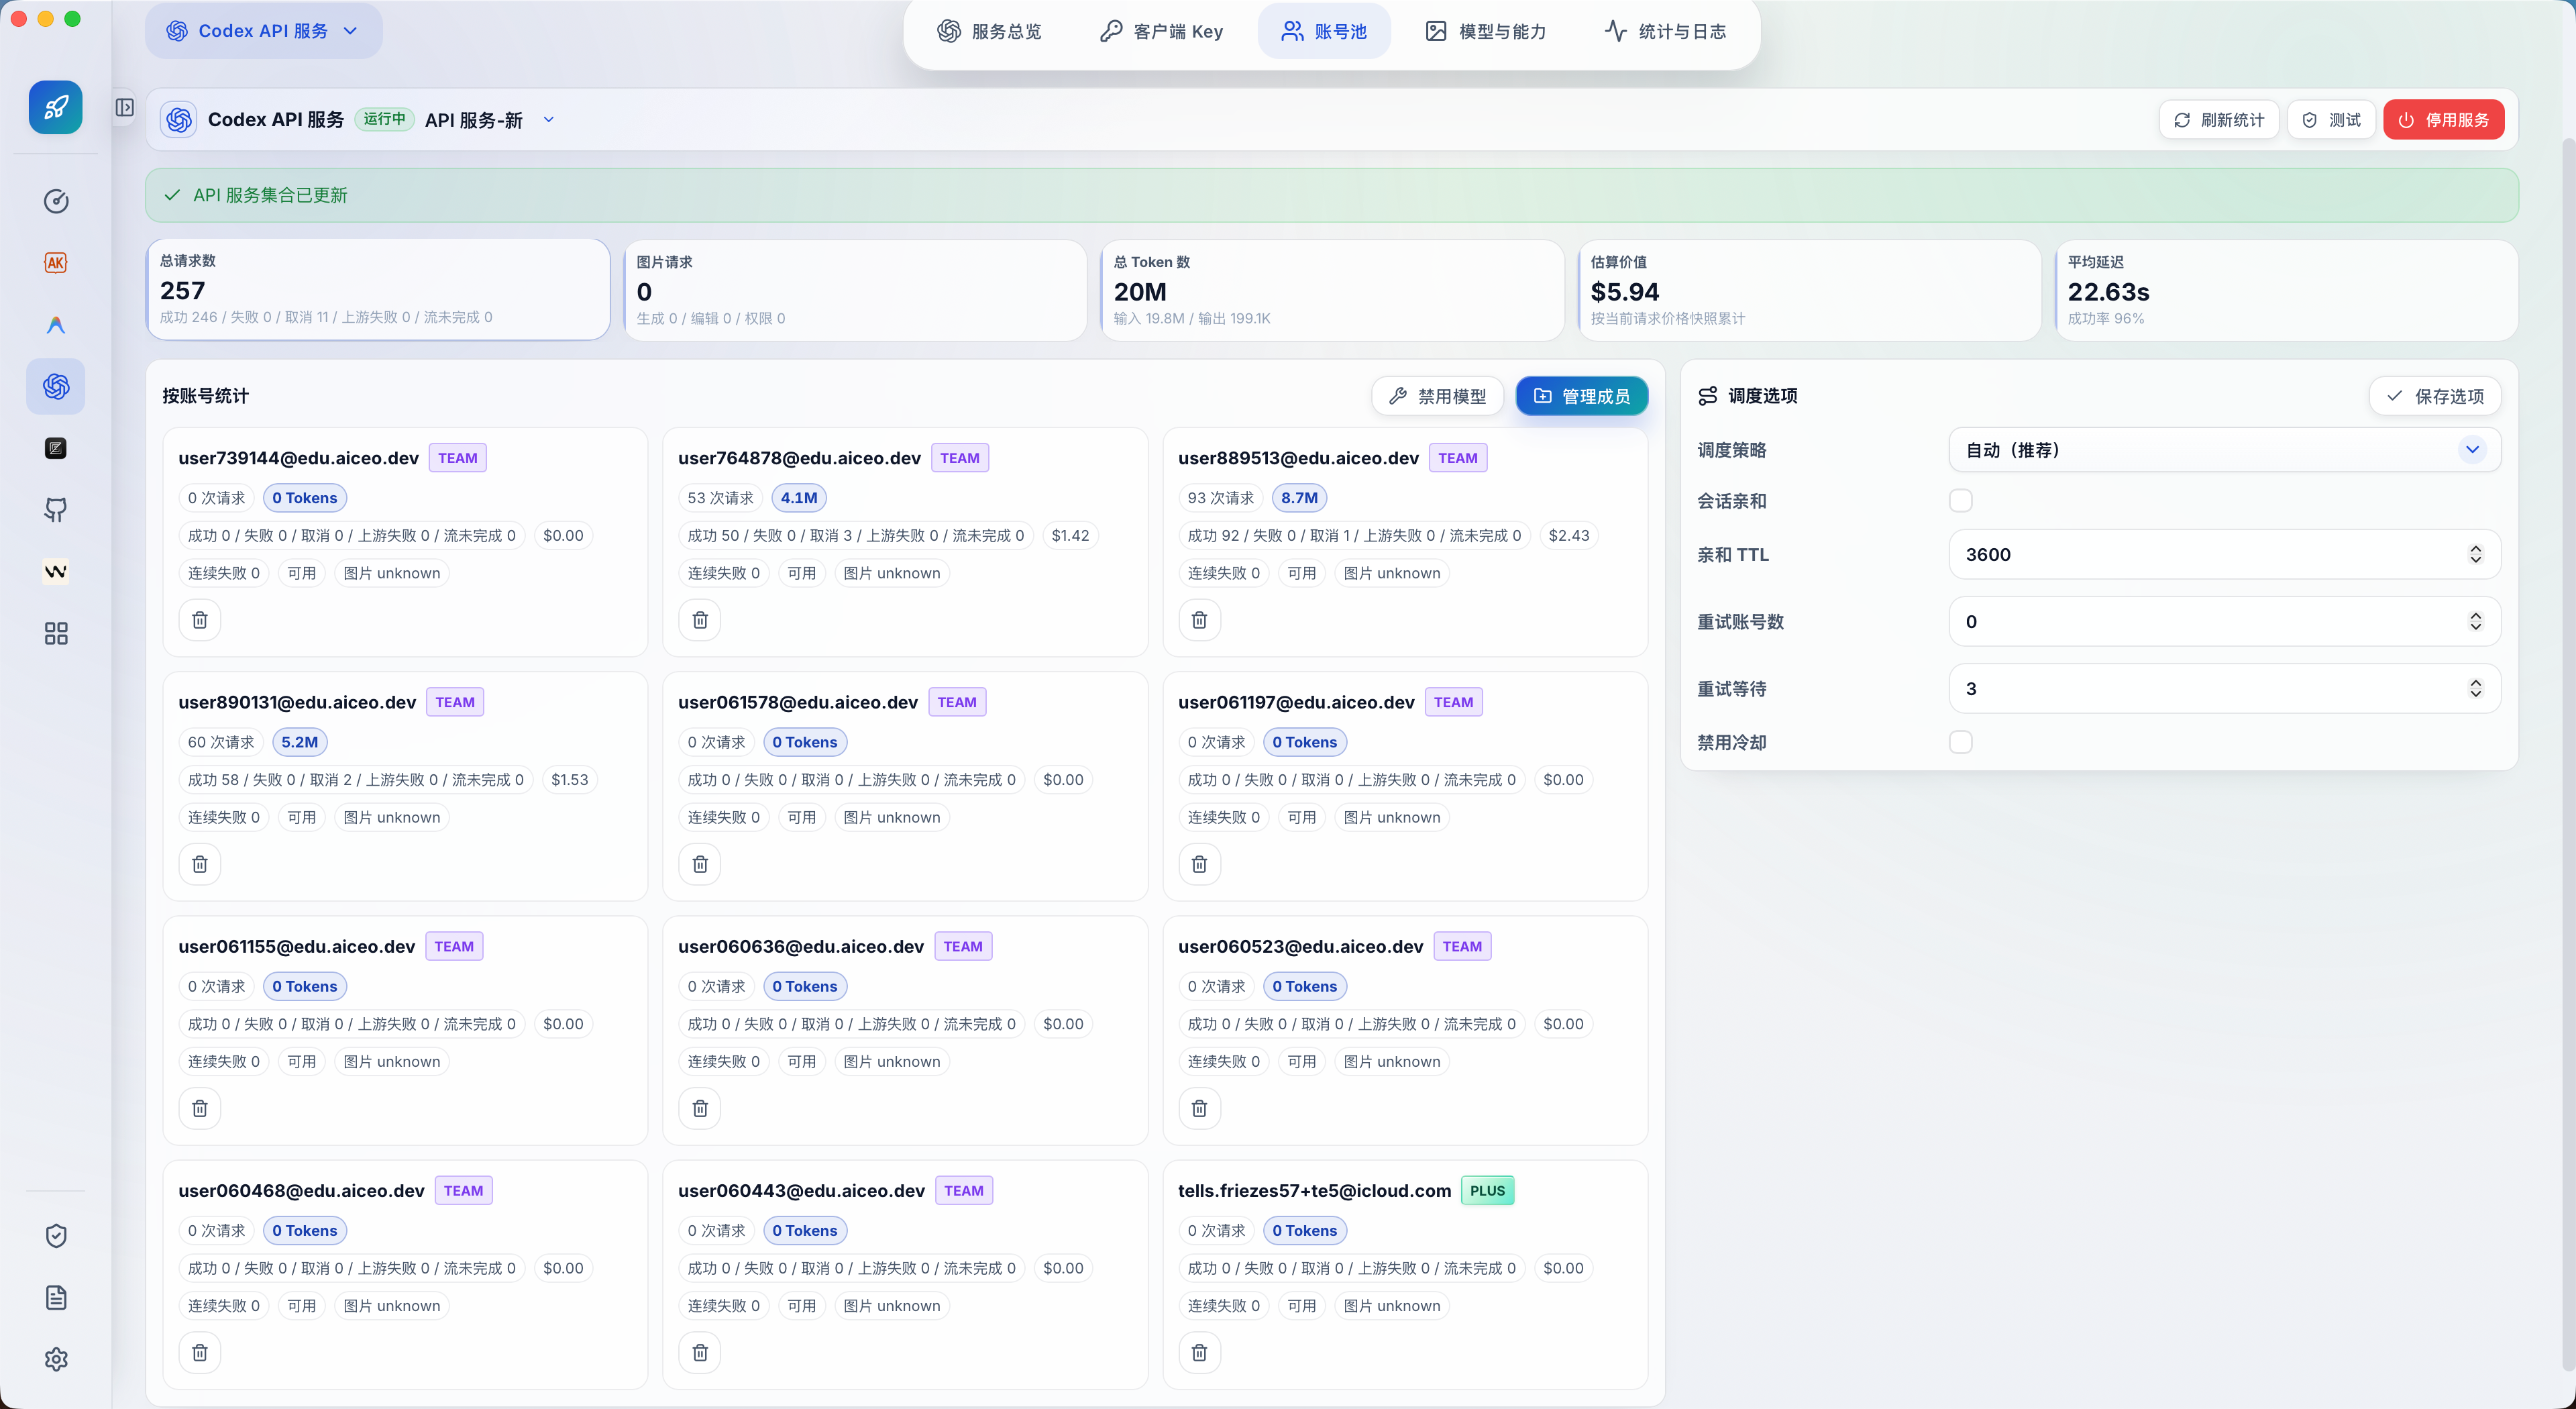This screenshot has width=2576, height=1409.
Task: Click the OpenAI logo beside the Codex API 服务 title
Action: point(179,120)
